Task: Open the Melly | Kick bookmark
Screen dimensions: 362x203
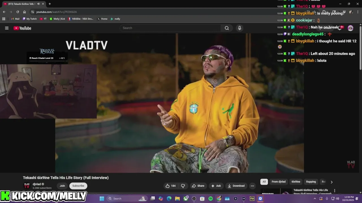Action: pyautogui.click(x=57, y=19)
